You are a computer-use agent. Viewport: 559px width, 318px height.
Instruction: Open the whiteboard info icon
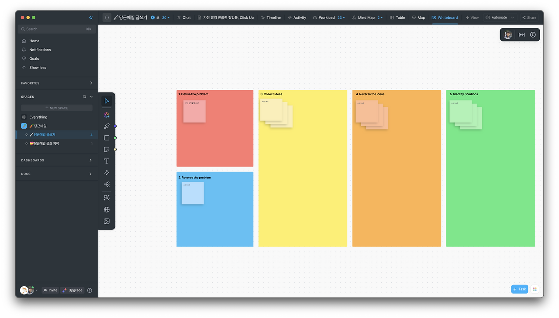point(533,35)
